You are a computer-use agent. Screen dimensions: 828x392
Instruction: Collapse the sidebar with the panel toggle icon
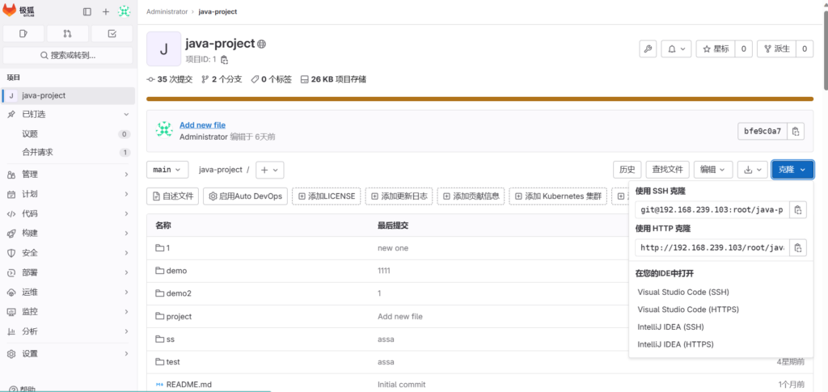pyautogui.click(x=87, y=12)
